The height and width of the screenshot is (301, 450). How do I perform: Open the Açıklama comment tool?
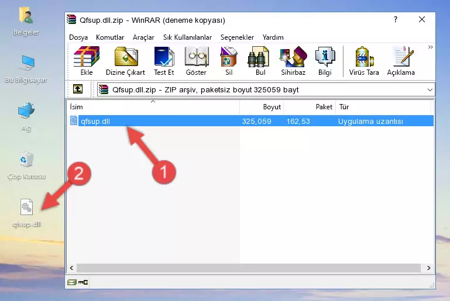point(401,61)
